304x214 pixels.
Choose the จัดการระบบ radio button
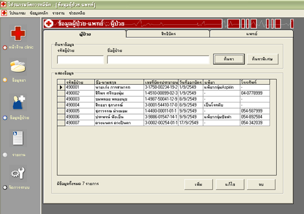5,187
